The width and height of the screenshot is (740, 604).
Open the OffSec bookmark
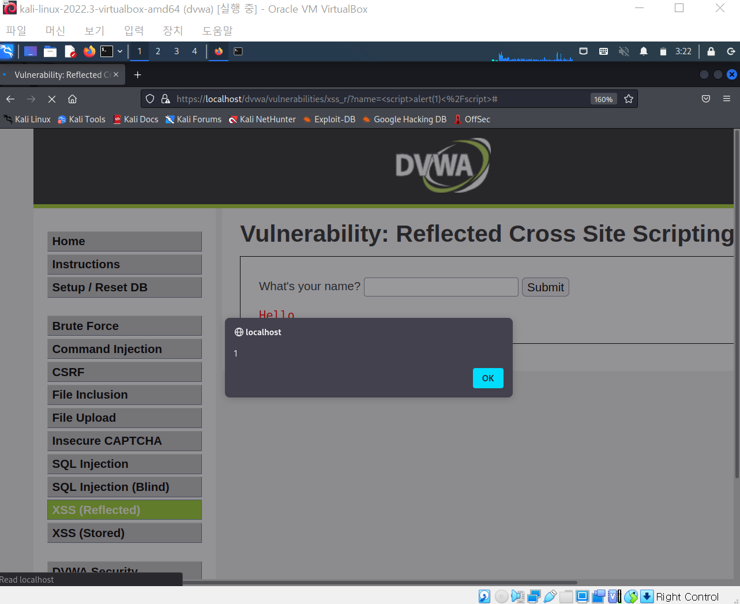click(x=472, y=119)
